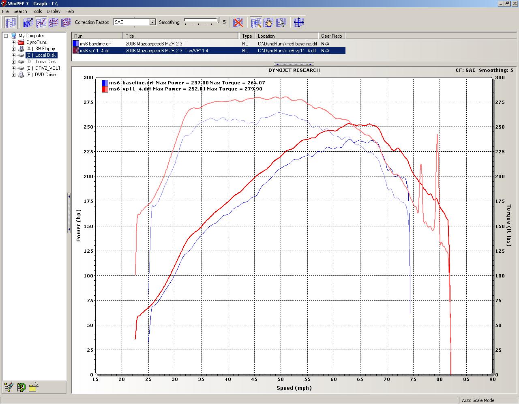Expand the DynoRuns folder tree node
The height and width of the screenshot is (404, 519).
click(x=13, y=42)
